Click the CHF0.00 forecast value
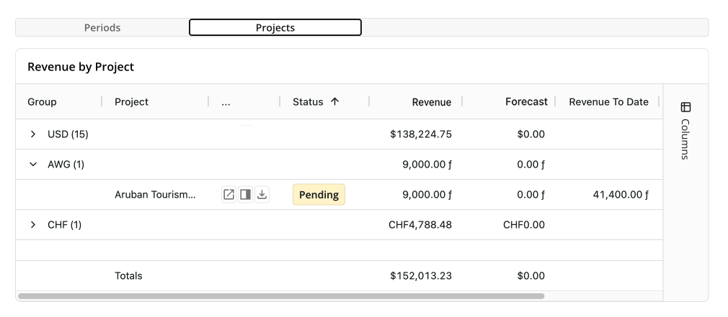Image resolution: width=728 pixels, height=317 pixels. coord(524,224)
